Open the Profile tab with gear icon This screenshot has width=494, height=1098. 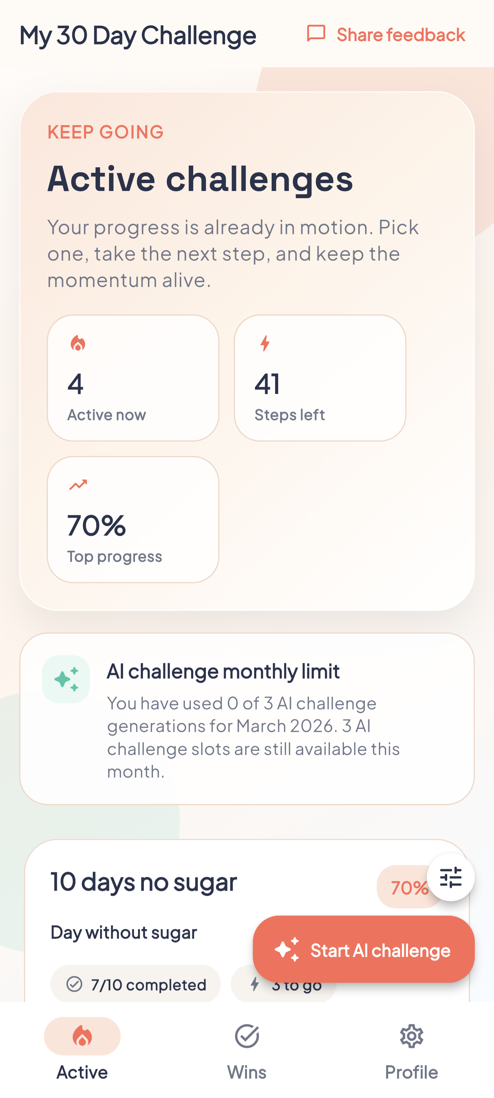[x=411, y=1052]
